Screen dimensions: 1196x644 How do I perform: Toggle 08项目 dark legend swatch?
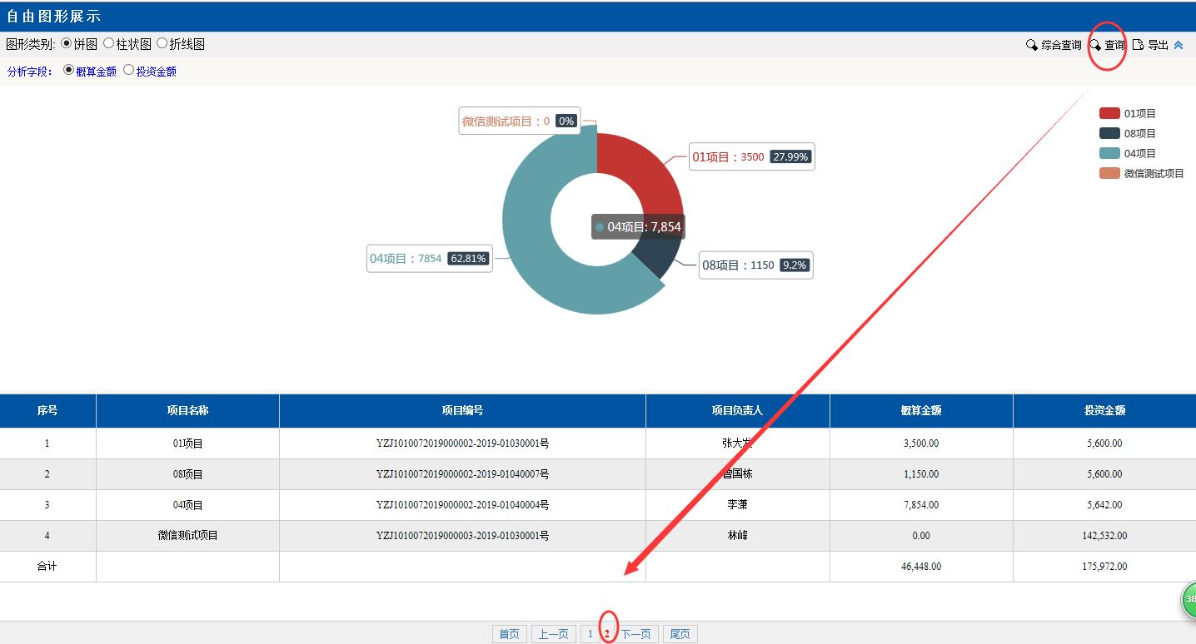[x=1109, y=133]
